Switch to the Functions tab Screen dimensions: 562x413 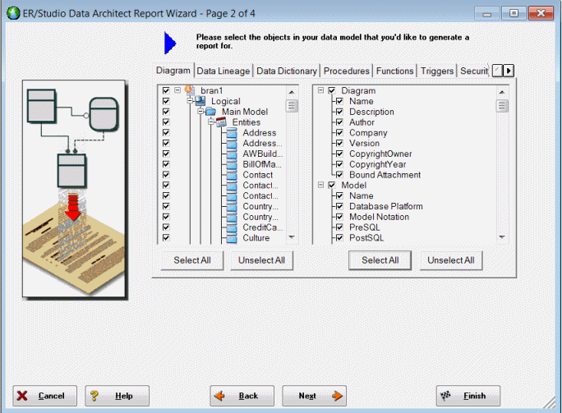(x=394, y=71)
